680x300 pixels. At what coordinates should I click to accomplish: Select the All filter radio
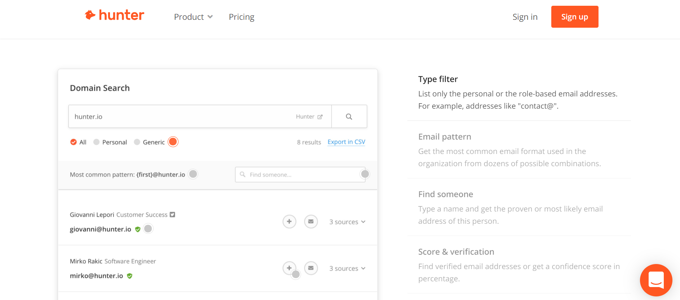pyautogui.click(x=74, y=142)
